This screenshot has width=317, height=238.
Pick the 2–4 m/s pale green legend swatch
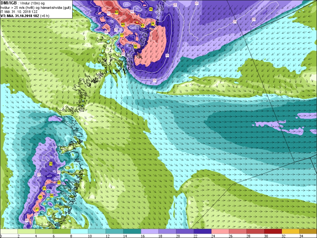click(x=27, y=231)
